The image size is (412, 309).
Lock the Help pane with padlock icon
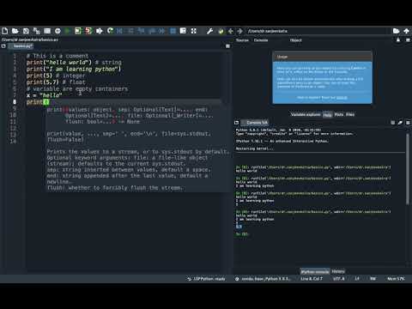click(398, 40)
